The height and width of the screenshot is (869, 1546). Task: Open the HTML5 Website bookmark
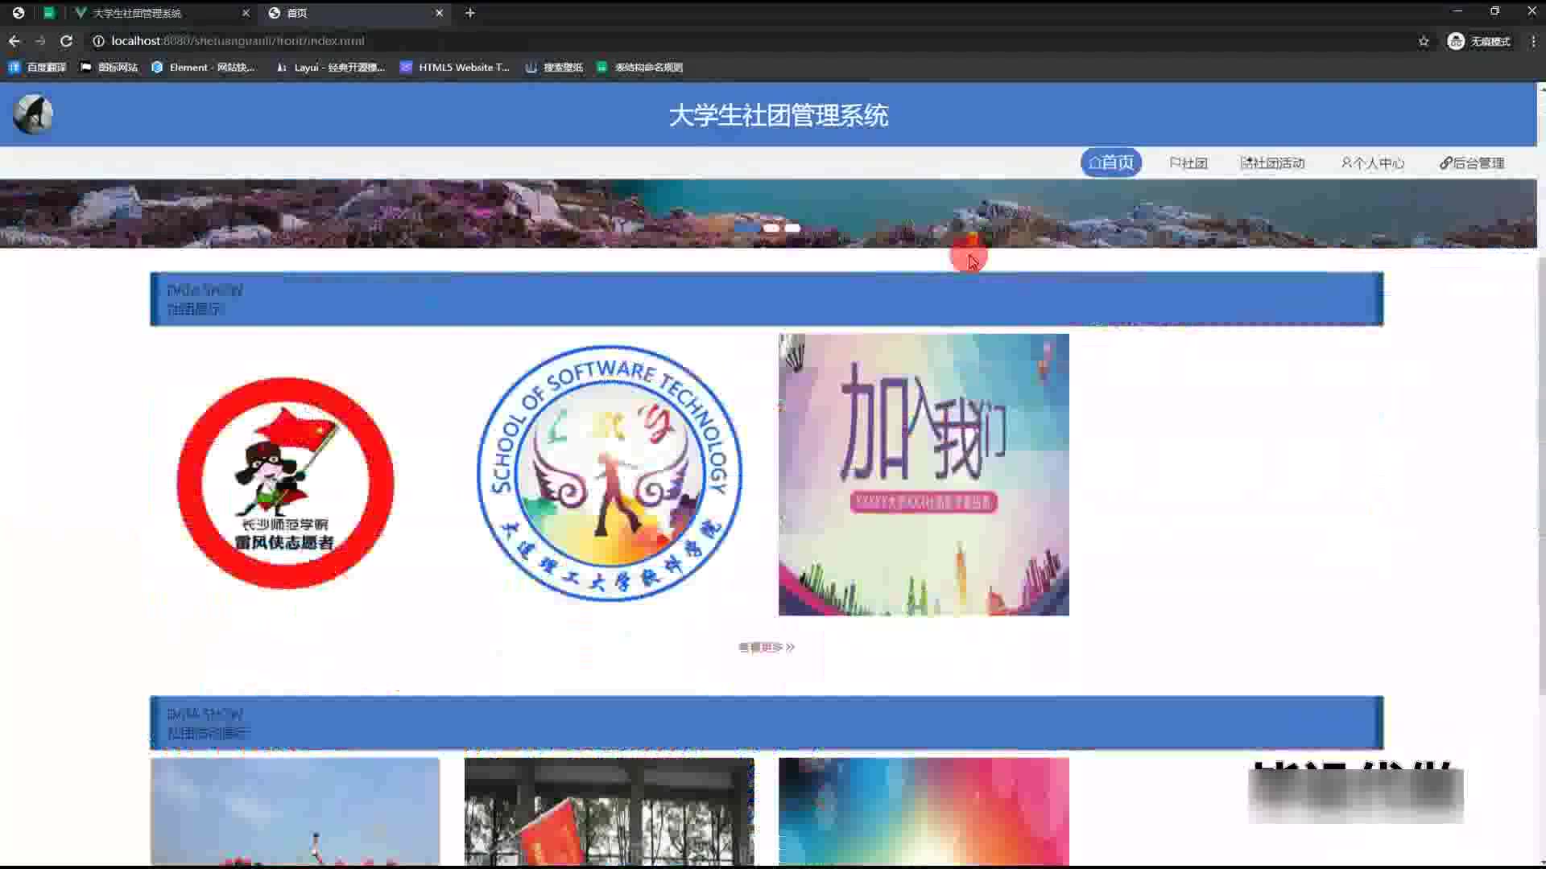click(x=455, y=68)
